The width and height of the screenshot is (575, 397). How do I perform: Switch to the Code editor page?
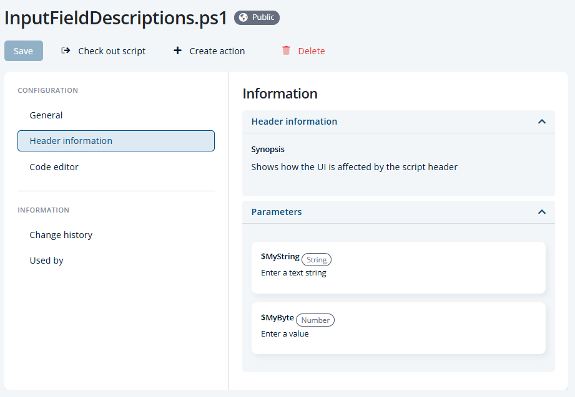(x=54, y=167)
